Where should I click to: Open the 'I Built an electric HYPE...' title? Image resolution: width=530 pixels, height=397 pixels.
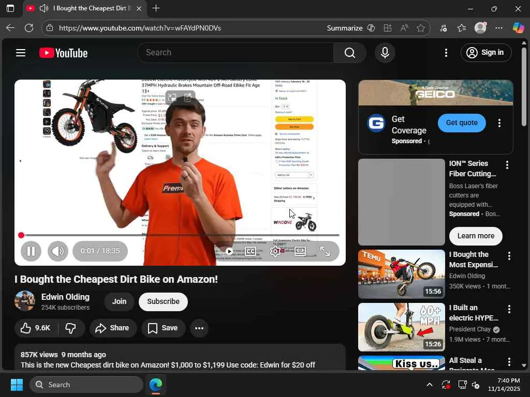click(x=474, y=313)
